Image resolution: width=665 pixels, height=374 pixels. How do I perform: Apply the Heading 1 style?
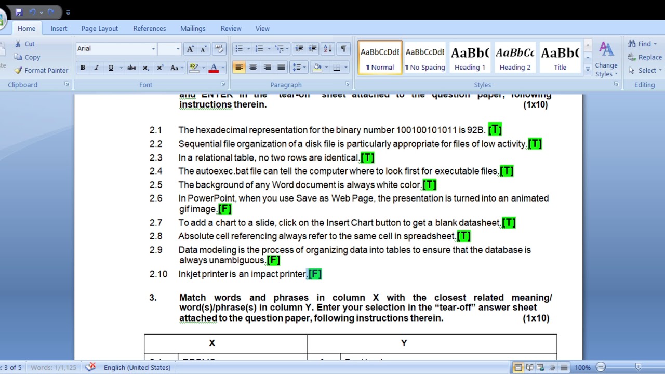click(x=470, y=58)
